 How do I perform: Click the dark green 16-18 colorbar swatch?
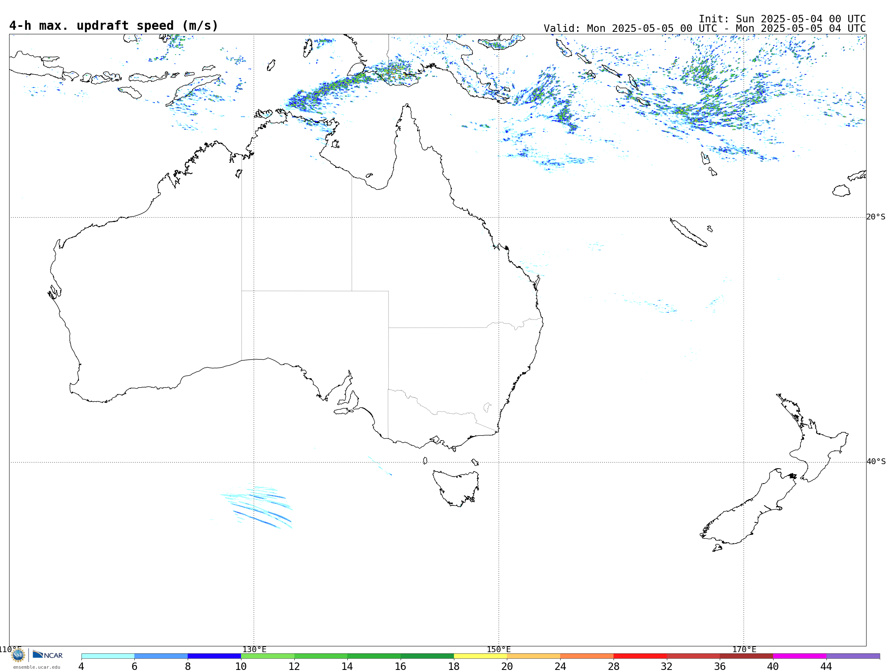click(427, 656)
